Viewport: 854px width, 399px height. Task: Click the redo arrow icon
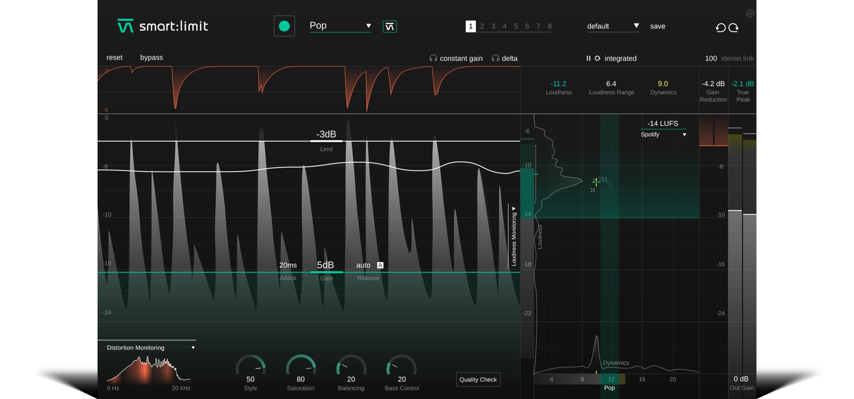click(733, 28)
